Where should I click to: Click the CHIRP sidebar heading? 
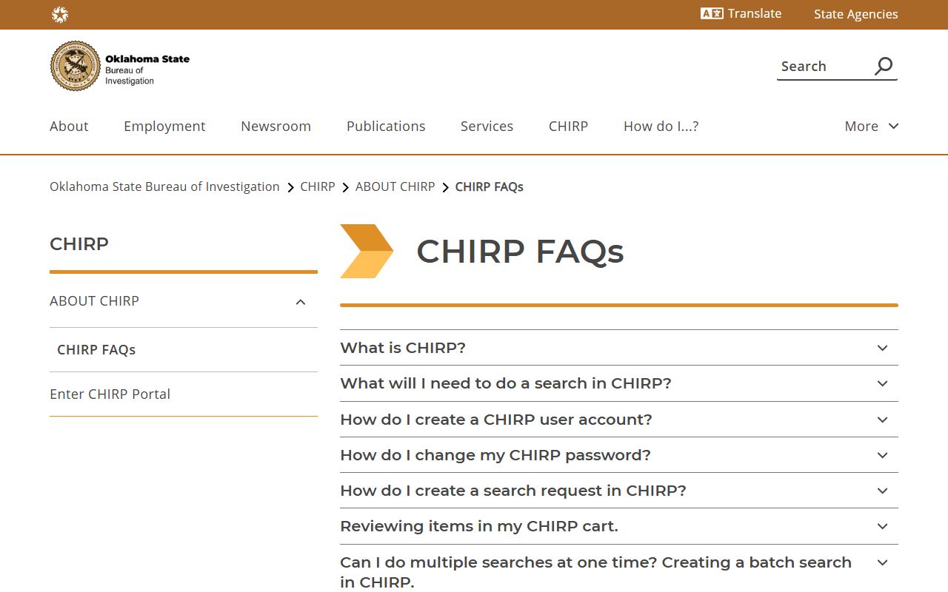(79, 243)
